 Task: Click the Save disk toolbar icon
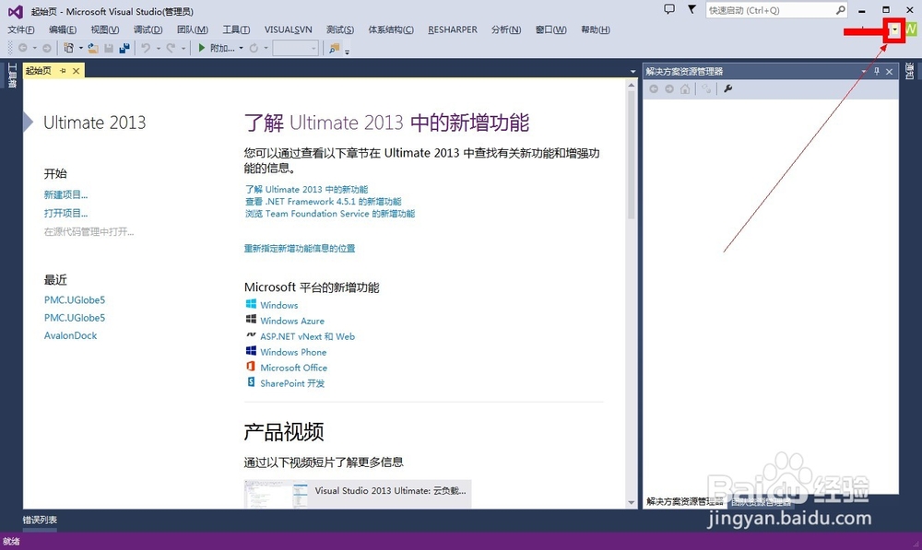(109, 48)
